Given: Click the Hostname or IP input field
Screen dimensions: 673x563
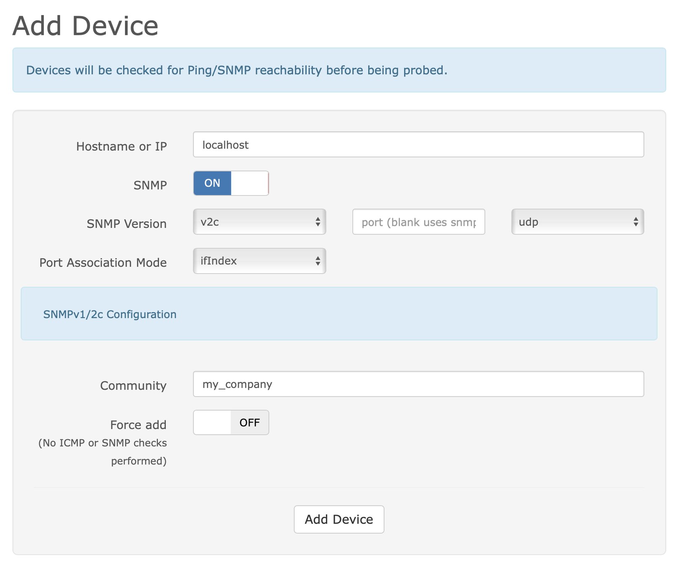Looking at the screenshot, I should click(x=418, y=145).
